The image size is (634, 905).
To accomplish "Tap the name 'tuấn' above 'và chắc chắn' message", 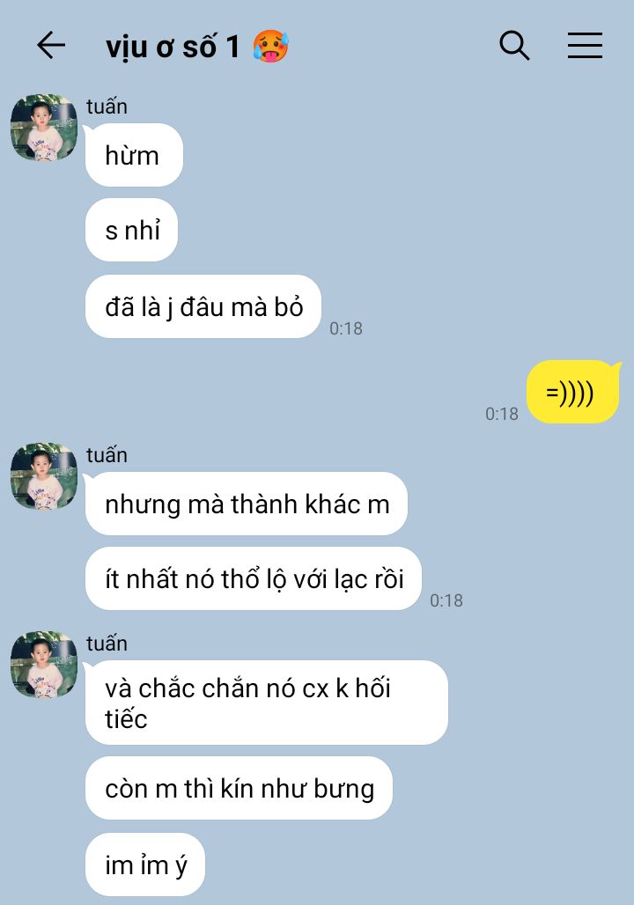I will point(107,643).
